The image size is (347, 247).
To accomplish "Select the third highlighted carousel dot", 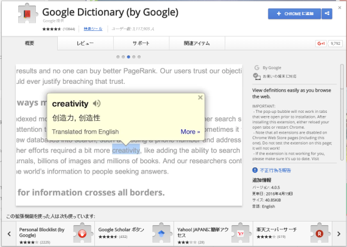I will tap(128, 57).
